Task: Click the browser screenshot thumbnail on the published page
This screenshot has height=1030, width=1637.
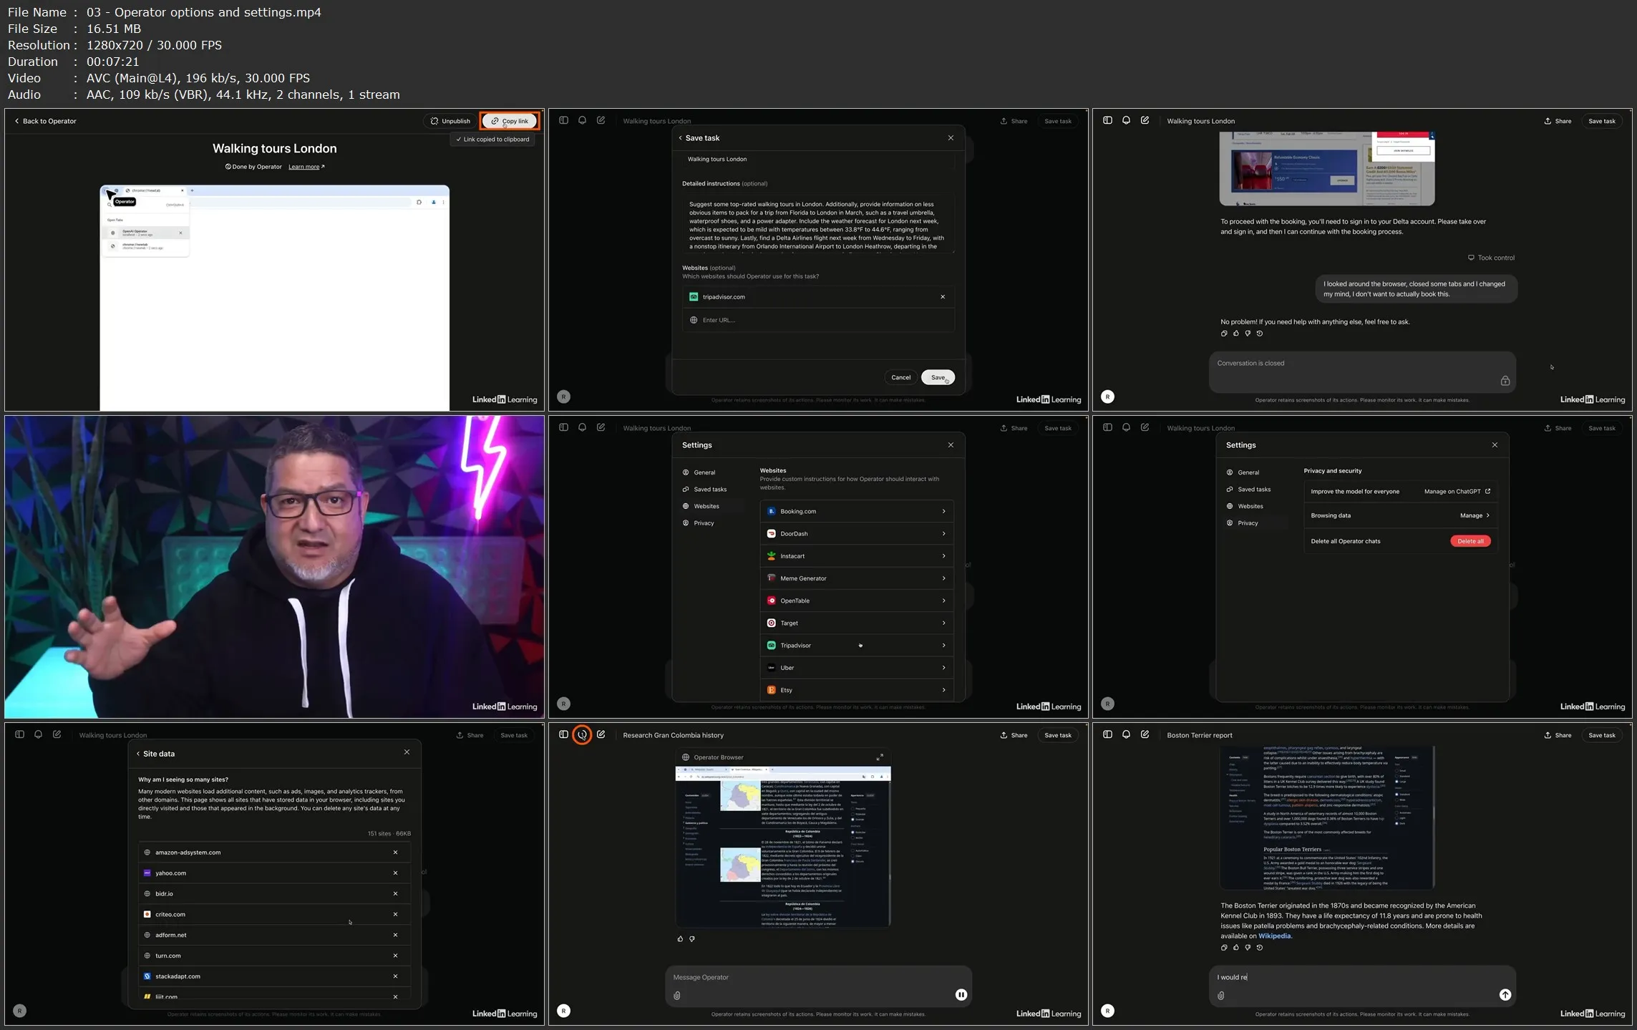Action: (274, 297)
